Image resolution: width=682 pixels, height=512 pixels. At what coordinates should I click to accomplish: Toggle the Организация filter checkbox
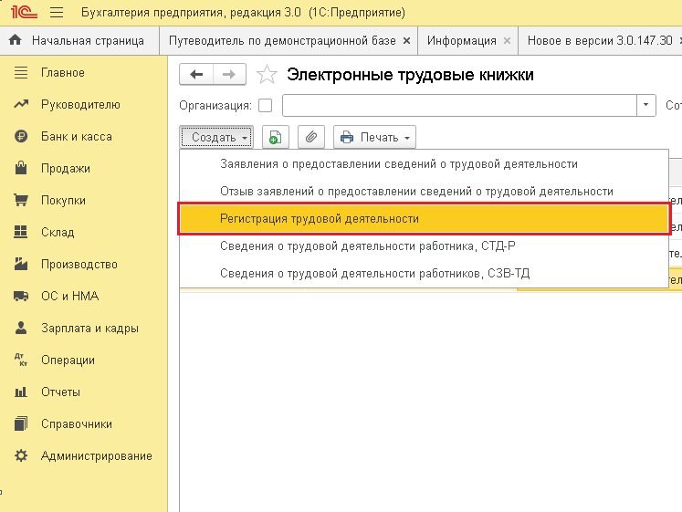tap(266, 106)
